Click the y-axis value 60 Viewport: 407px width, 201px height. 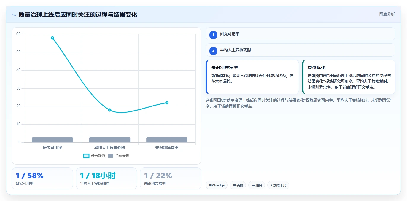point(18,34)
